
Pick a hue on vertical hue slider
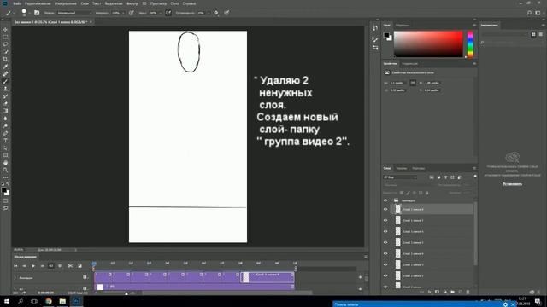click(470, 43)
